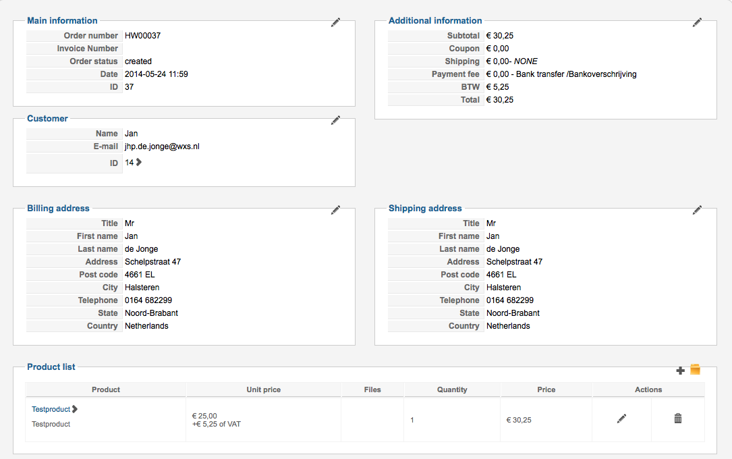Delete Testproduct using the trash icon
This screenshot has height=459, width=732.
click(x=678, y=418)
